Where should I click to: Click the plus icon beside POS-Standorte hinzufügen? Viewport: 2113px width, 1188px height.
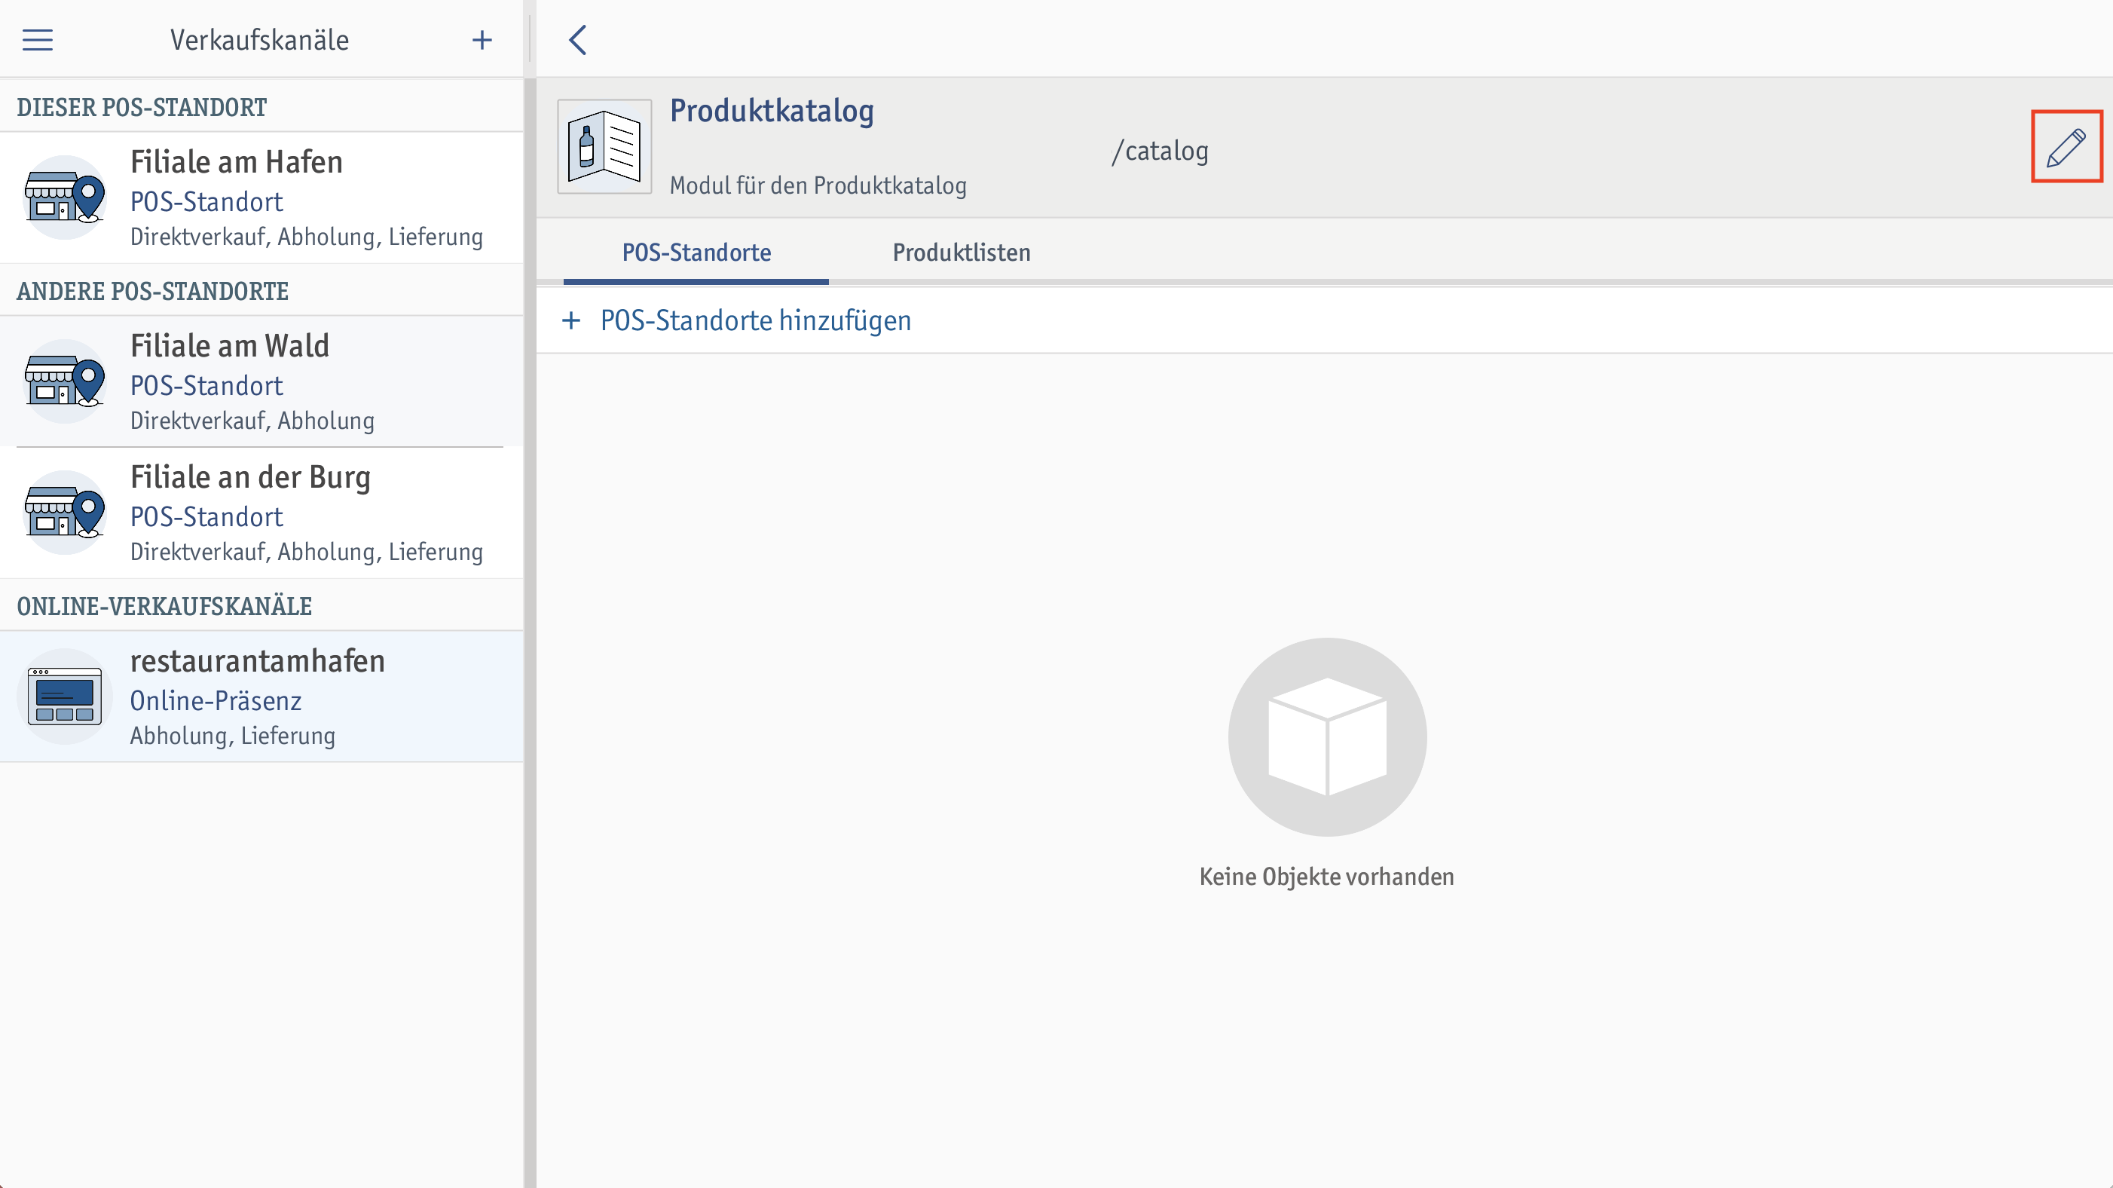click(571, 320)
